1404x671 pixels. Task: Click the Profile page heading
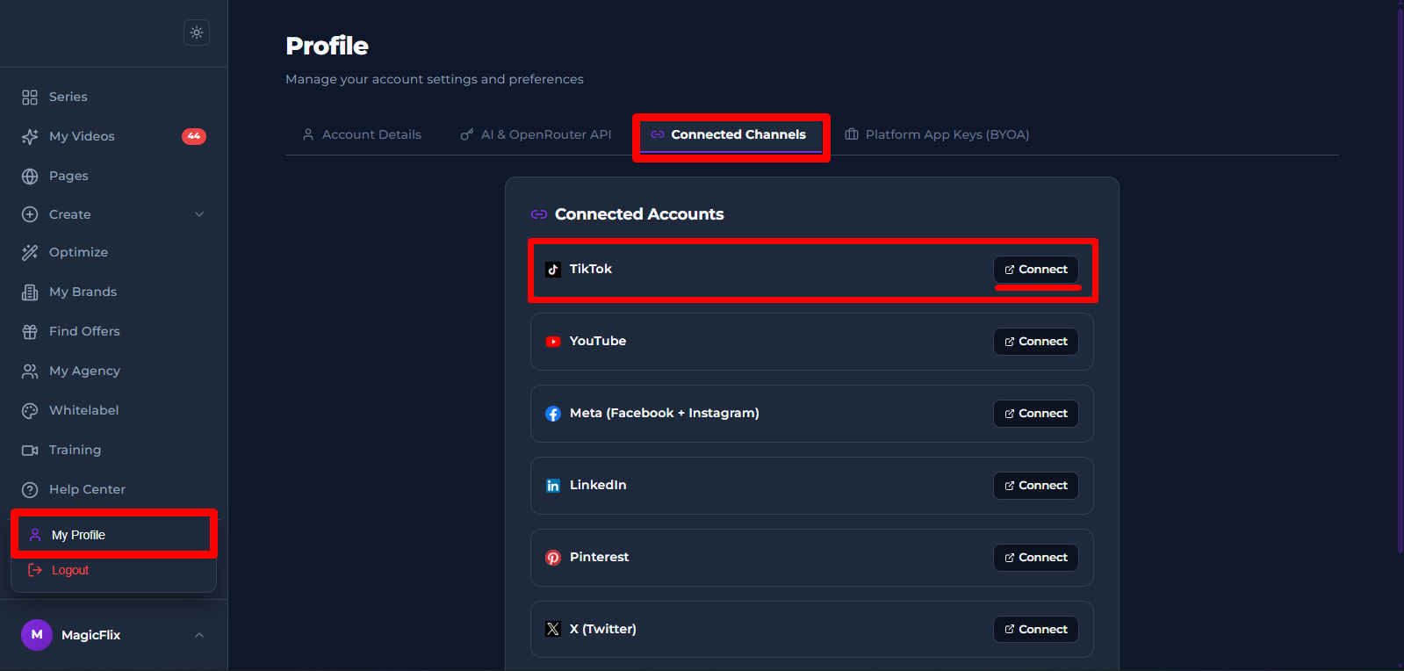point(327,46)
